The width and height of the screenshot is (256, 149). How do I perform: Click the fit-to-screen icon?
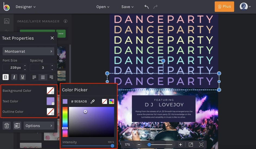point(201,145)
